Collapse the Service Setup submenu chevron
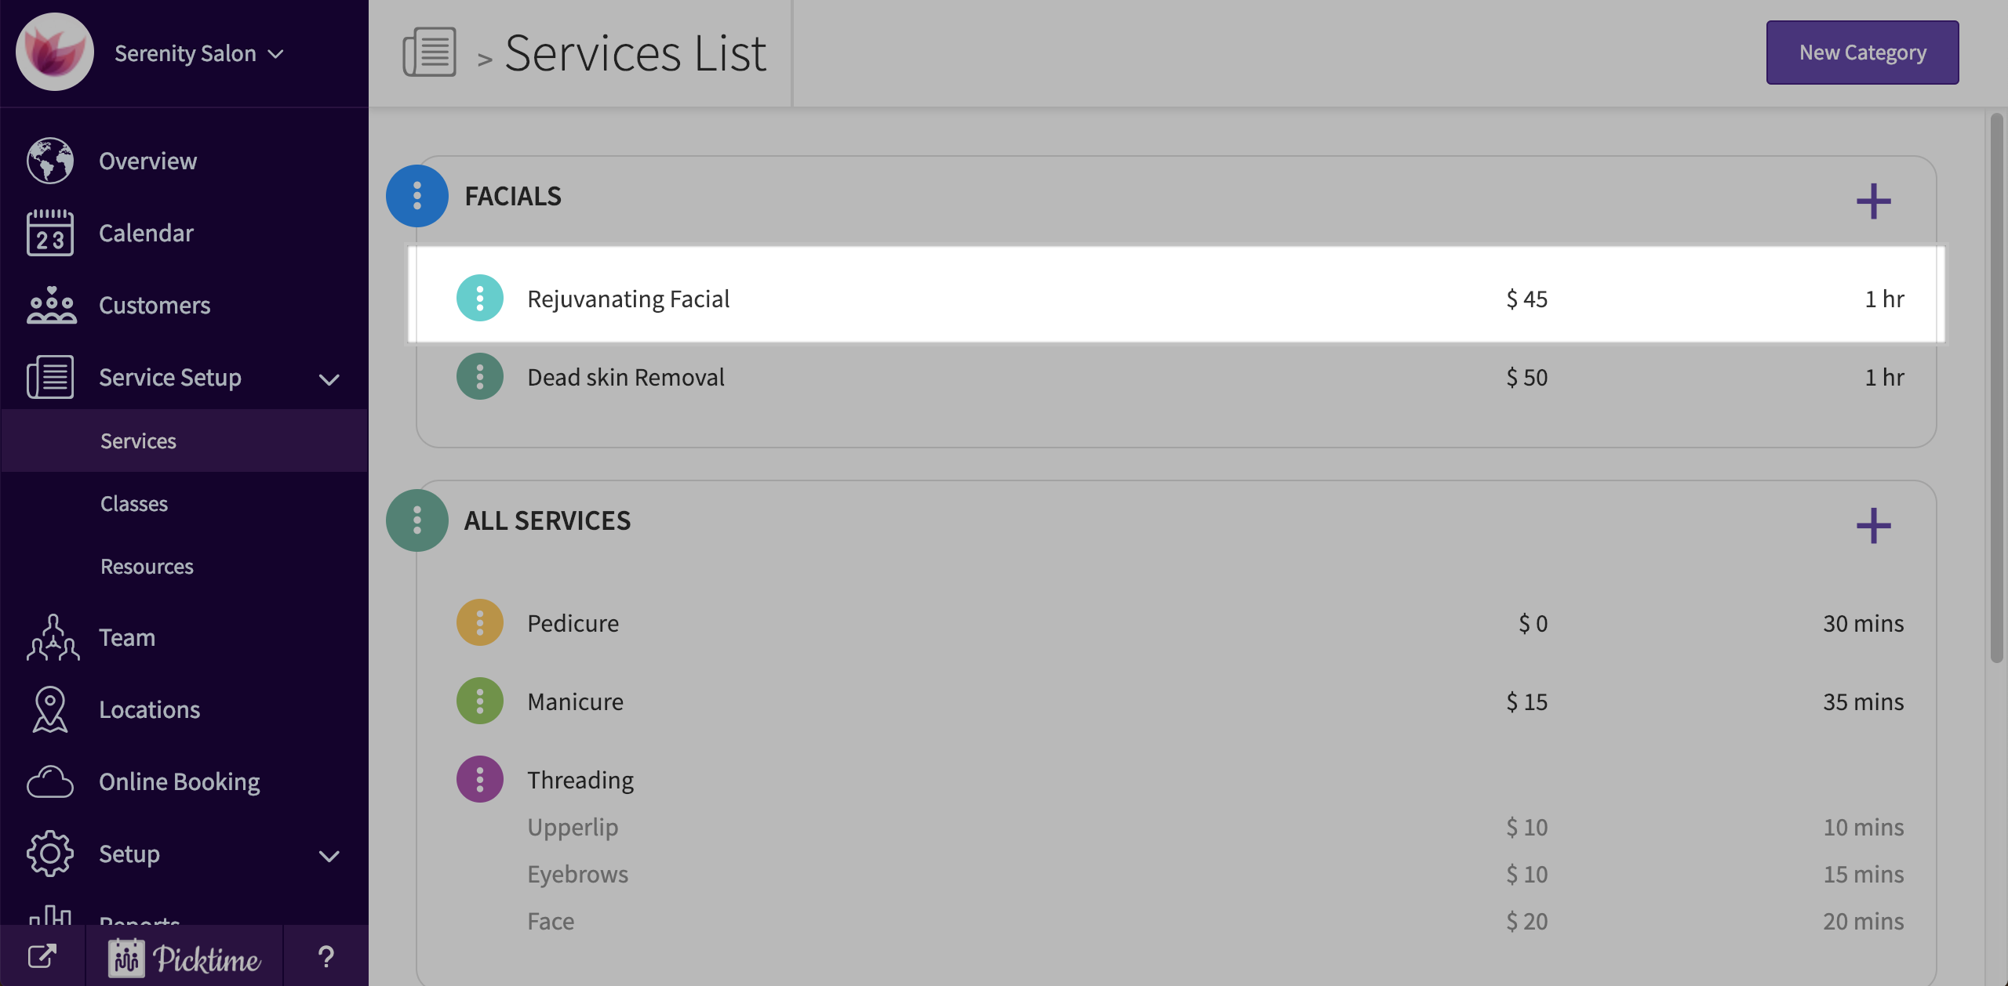This screenshot has height=986, width=2008. (x=329, y=379)
